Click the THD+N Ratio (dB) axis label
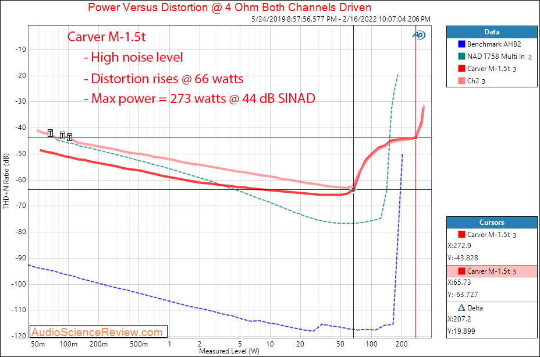 pyautogui.click(x=6, y=181)
